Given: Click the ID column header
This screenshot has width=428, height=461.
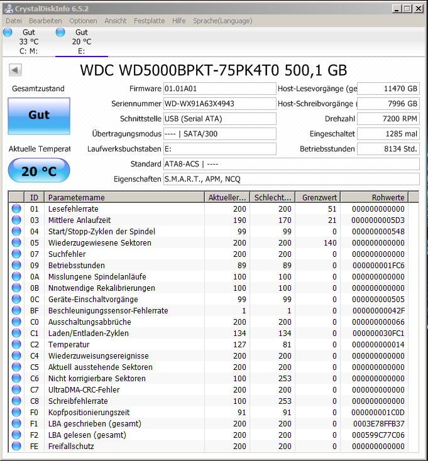Looking at the screenshot, I should tap(34, 197).
